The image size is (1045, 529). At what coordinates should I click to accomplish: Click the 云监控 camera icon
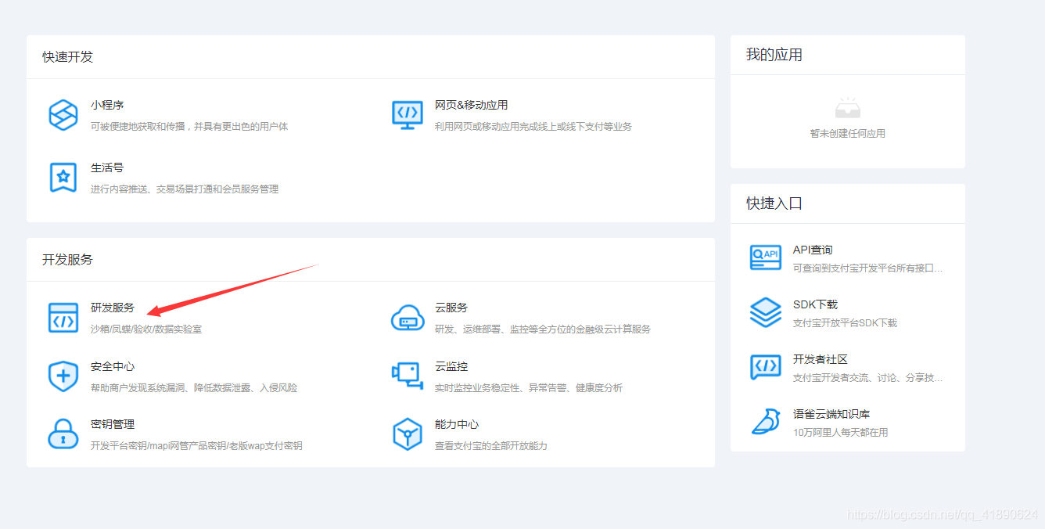click(408, 376)
